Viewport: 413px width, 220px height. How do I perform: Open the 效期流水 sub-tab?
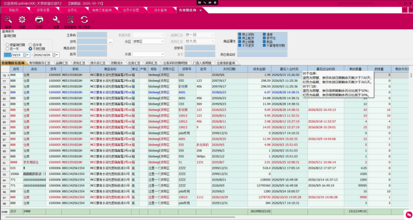pos(117,63)
